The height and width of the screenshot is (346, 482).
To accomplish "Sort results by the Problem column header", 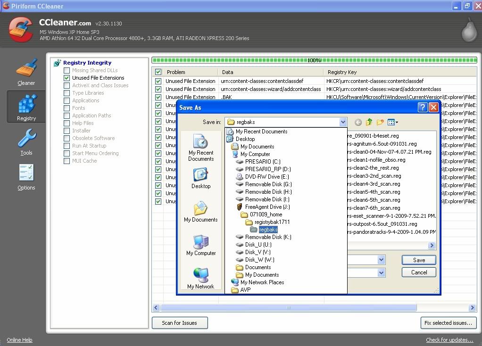I will click(x=190, y=72).
